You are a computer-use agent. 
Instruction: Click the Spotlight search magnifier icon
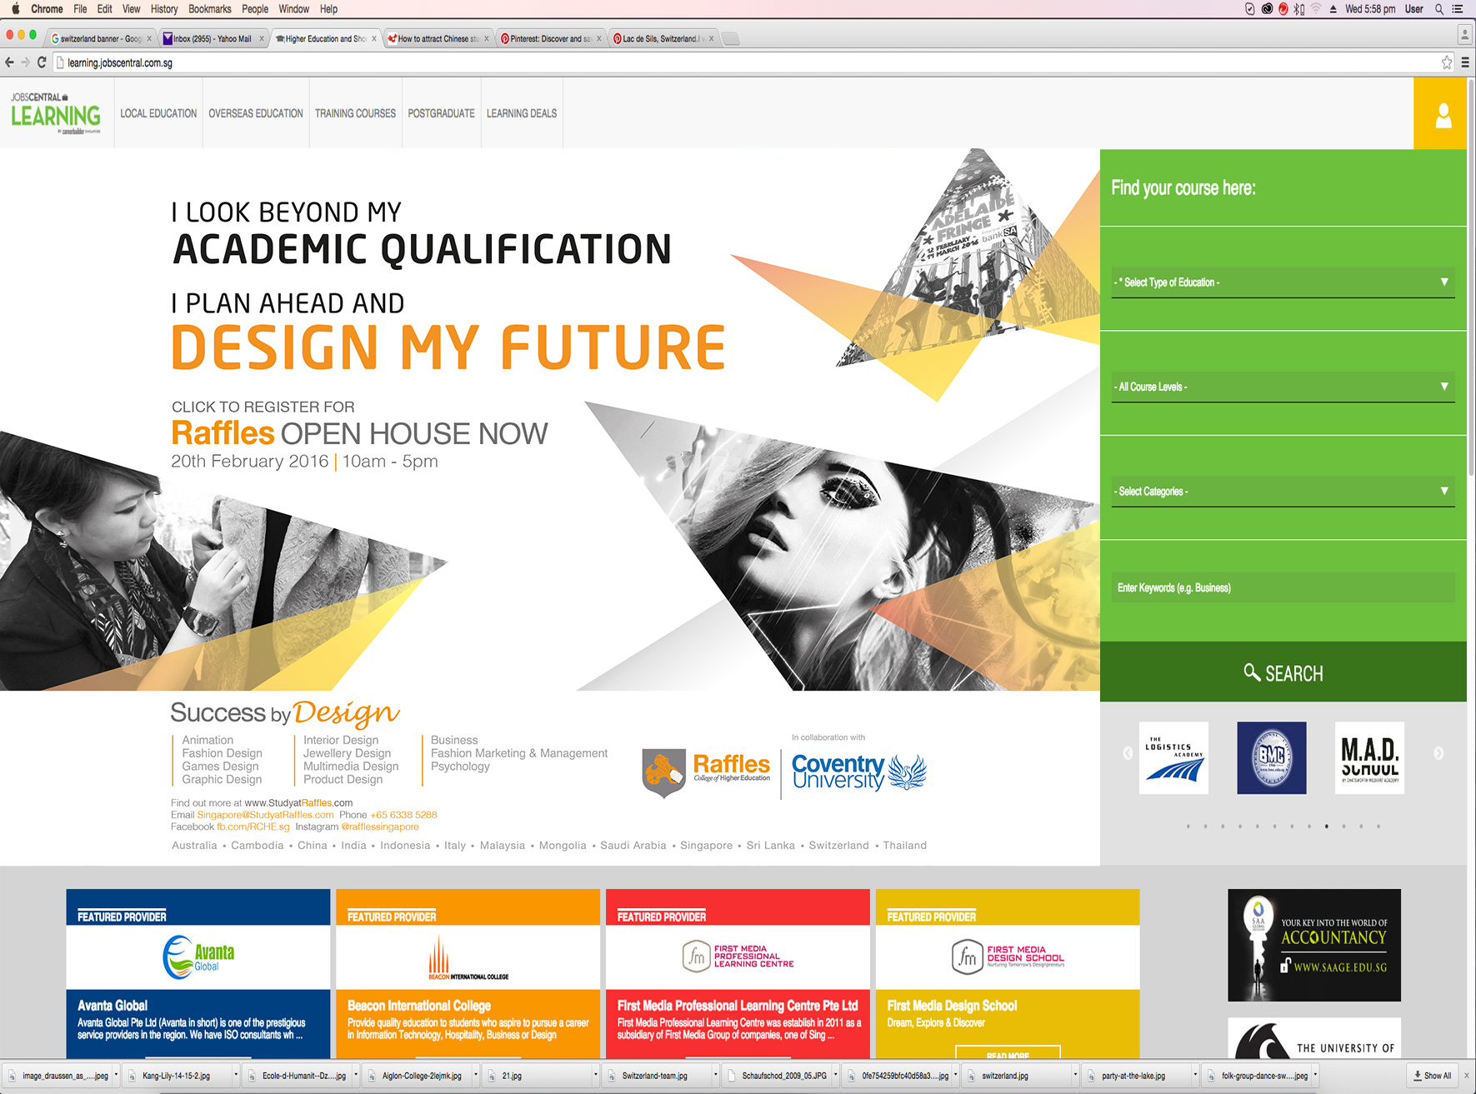point(1438,9)
